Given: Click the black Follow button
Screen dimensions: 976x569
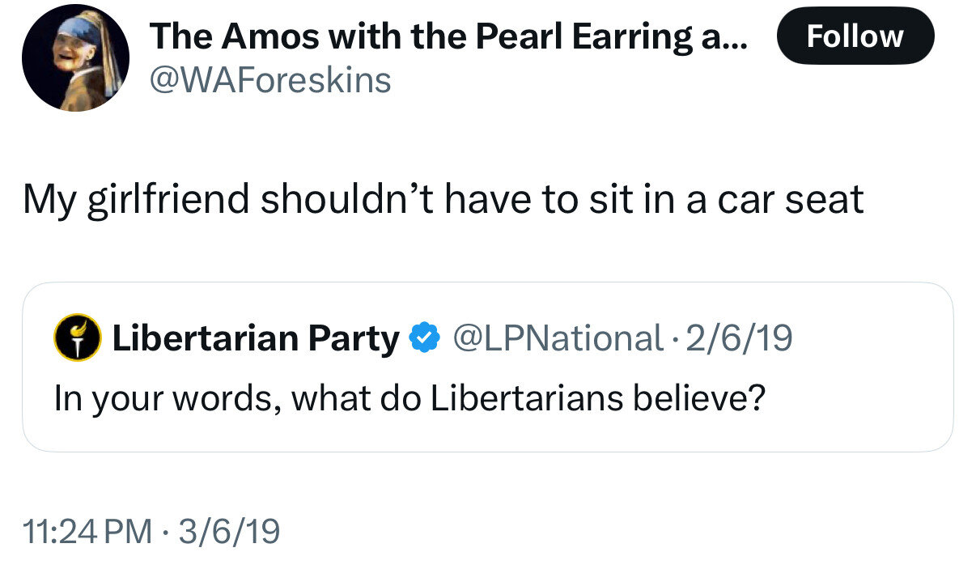Looking at the screenshot, I should (x=855, y=36).
